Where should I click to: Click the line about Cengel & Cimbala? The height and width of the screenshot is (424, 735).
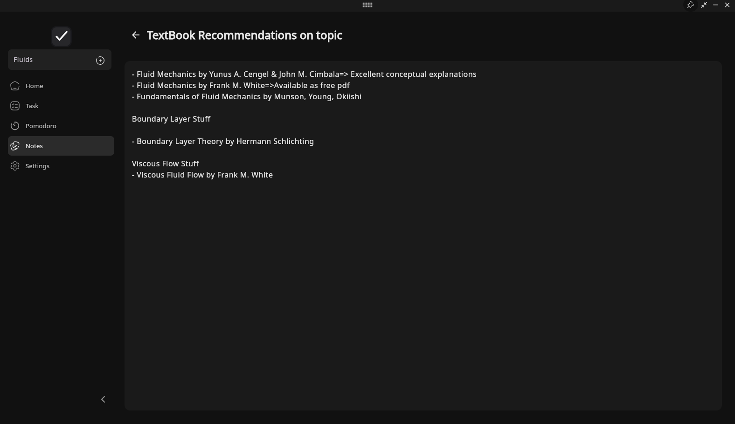[304, 74]
